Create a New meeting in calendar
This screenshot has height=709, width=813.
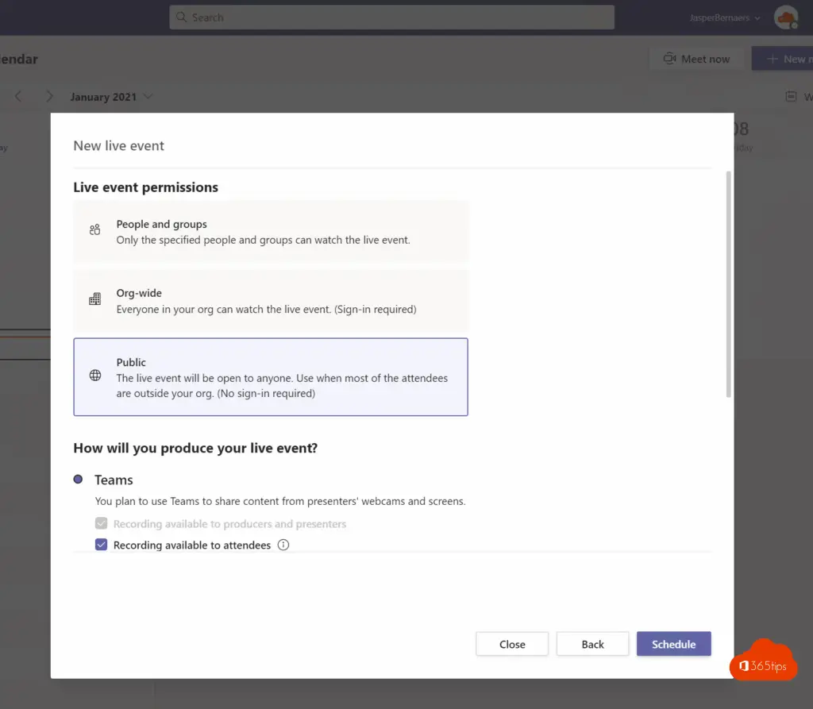(782, 59)
